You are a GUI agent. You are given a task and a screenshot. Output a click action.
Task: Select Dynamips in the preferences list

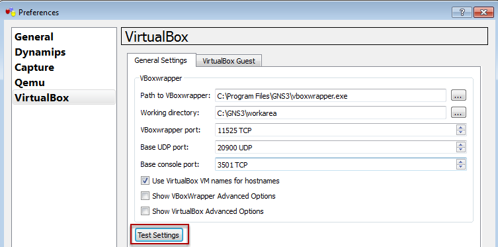[x=40, y=52]
